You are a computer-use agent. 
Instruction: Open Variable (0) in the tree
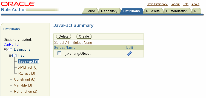coord(23,85)
